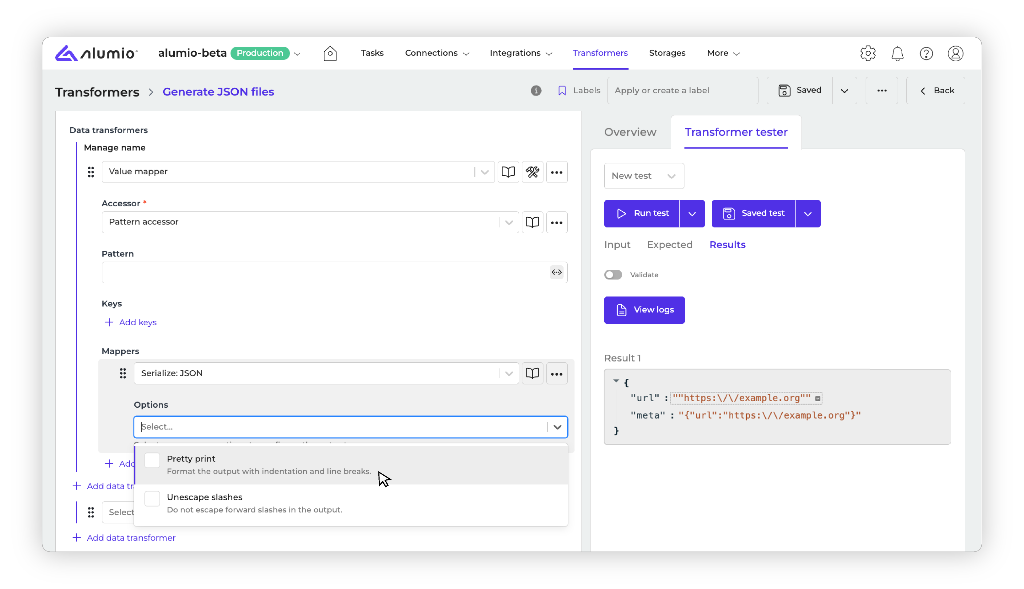Image resolution: width=1024 pixels, height=589 pixels.
Task: Click the Add keys link
Action: click(130, 322)
